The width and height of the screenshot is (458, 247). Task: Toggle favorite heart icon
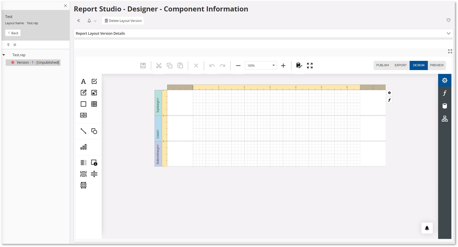point(448,20)
